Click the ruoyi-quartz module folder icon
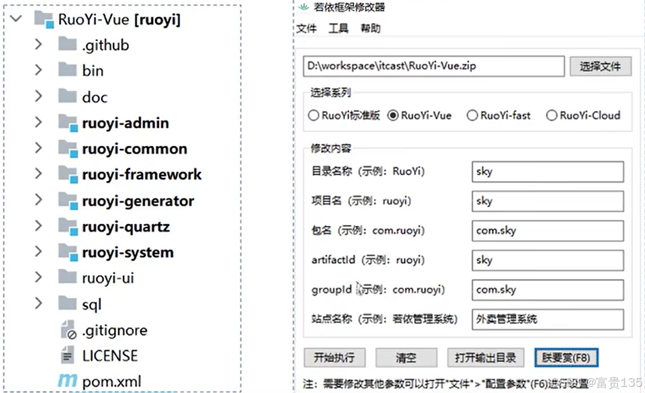 [x=68, y=226]
